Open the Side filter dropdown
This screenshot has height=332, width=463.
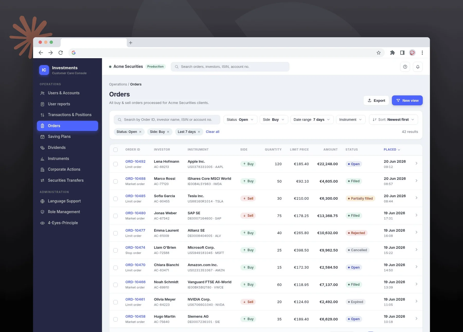[x=274, y=120]
